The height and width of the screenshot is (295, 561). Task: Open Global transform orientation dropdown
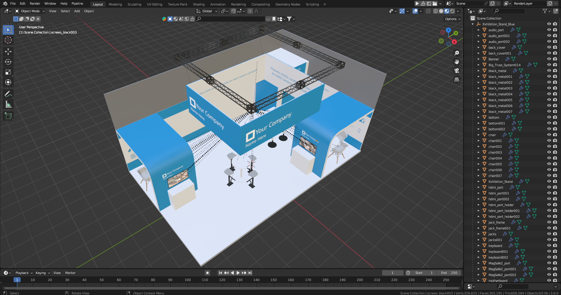(x=207, y=11)
